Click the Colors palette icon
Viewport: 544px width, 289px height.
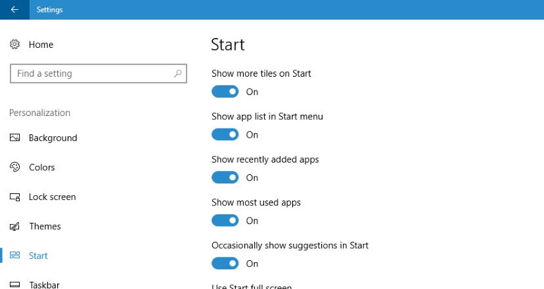(x=14, y=167)
